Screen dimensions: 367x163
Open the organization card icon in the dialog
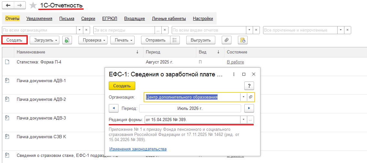pos(250,97)
